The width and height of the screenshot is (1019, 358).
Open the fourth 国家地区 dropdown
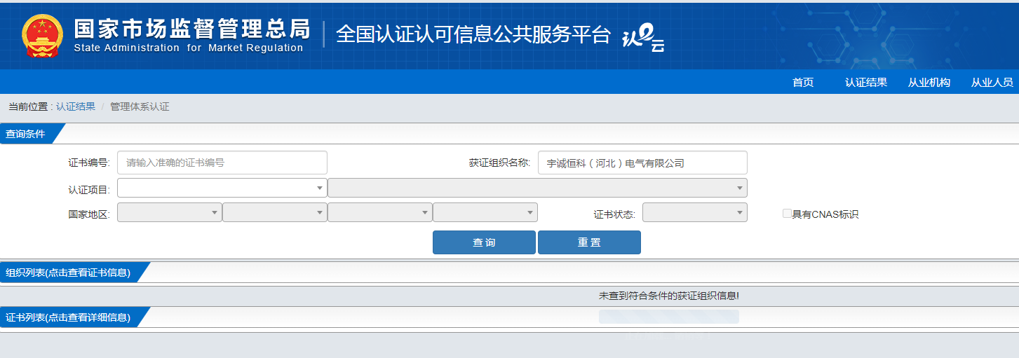[485, 212]
